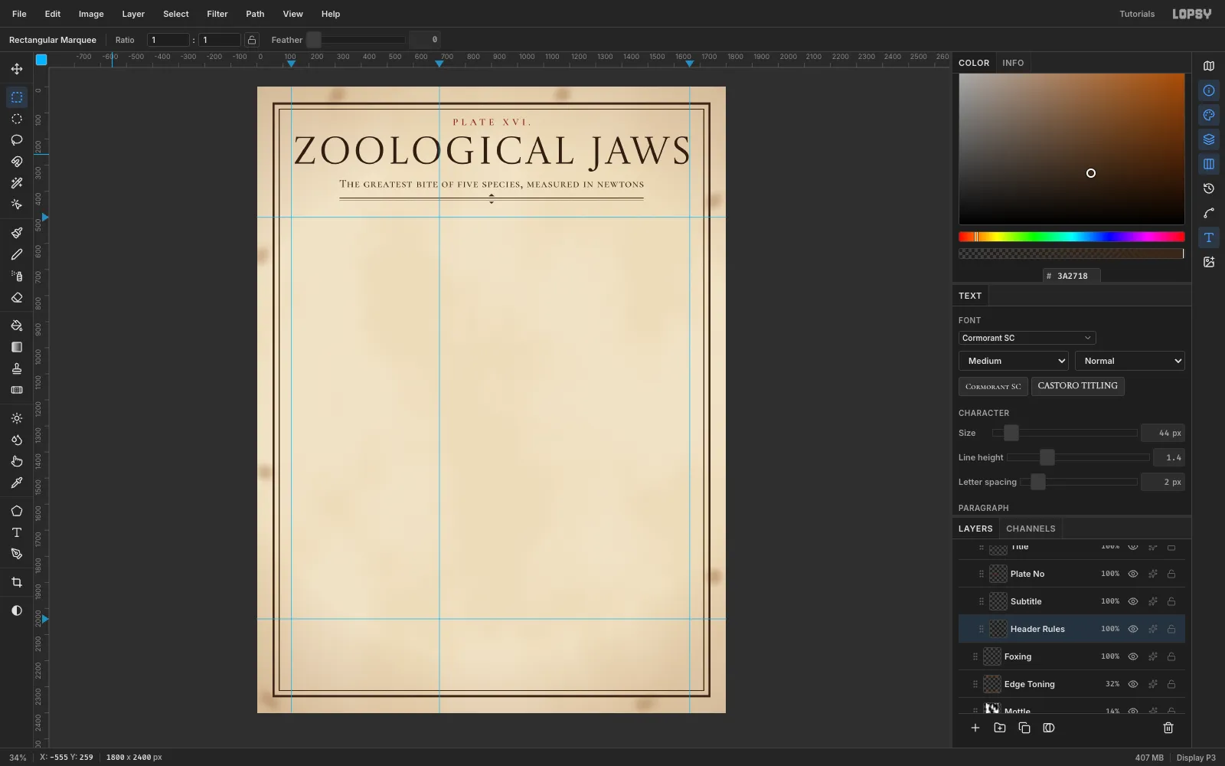
Task: Select the Eyedropper tool
Action: [17, 483]
